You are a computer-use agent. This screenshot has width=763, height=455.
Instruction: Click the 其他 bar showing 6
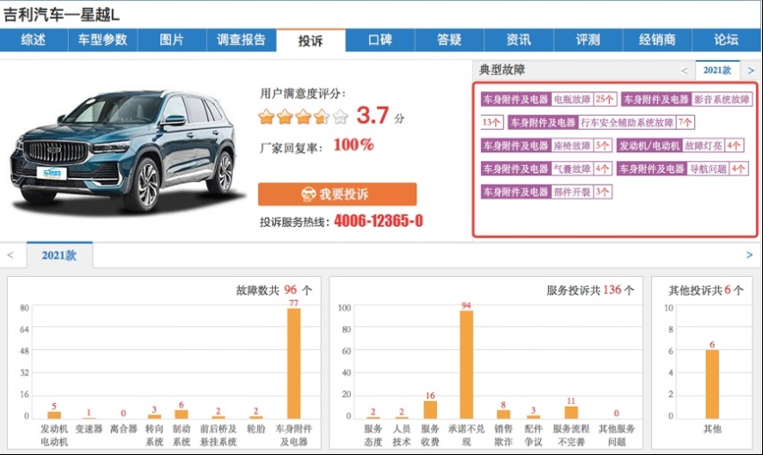(712, 384)
